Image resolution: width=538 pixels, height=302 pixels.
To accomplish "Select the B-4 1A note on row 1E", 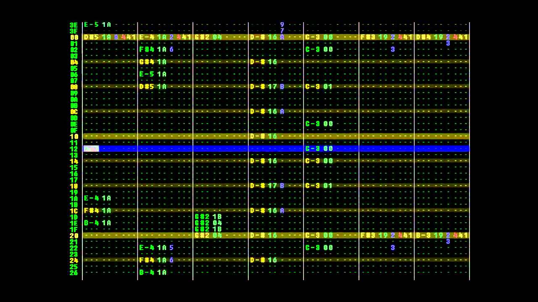I will tap(98, 223).
